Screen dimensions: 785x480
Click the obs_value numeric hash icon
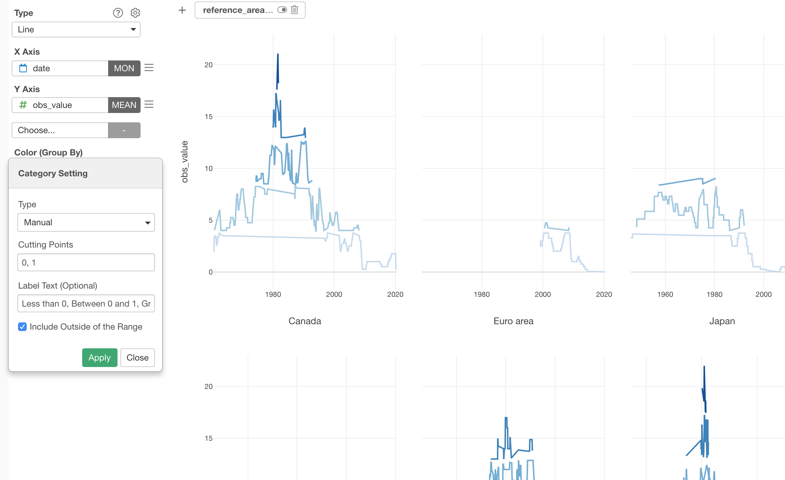pyautogui.click(x=23, y=105)
